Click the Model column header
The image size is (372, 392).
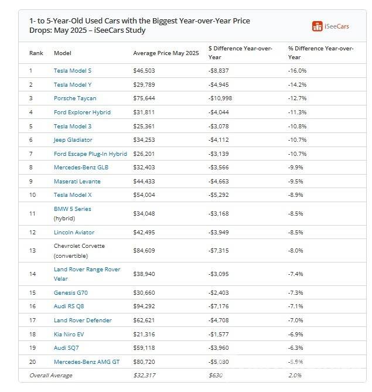[63, 53]
